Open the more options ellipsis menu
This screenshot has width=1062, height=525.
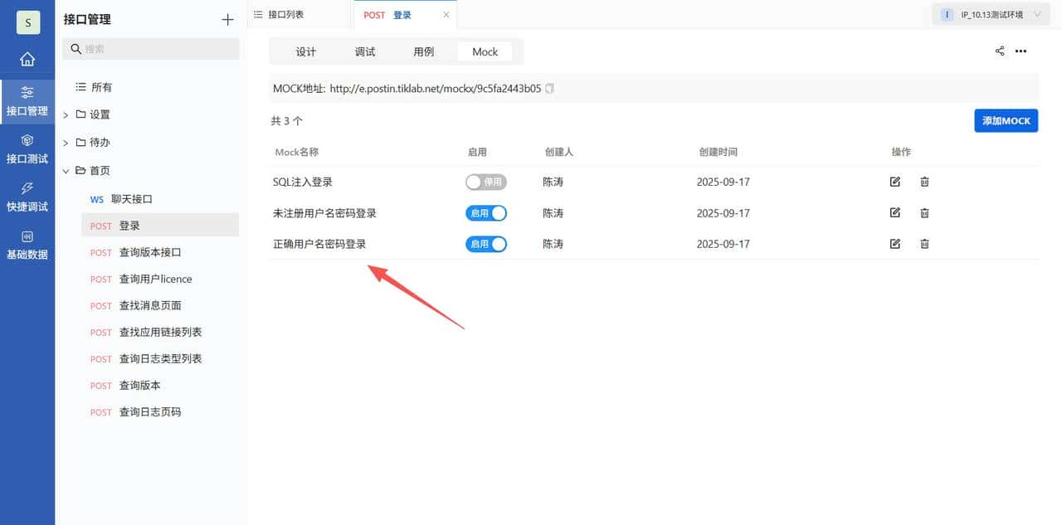point(1021,51)
